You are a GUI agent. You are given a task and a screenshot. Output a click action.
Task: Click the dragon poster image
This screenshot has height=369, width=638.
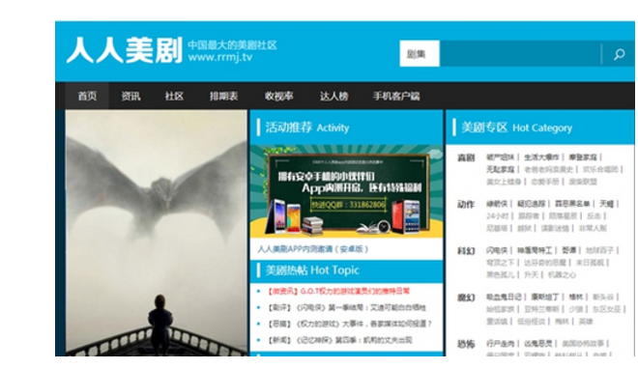pos(157,233)
